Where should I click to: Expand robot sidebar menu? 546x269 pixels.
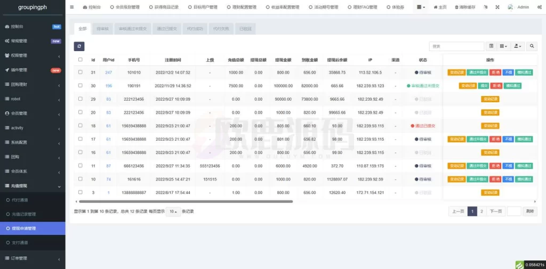(x=33, y=99)
